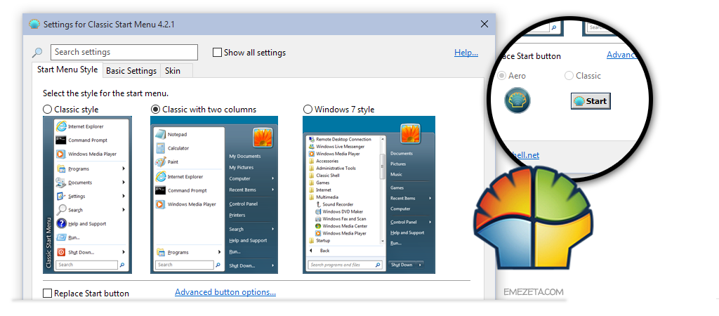This screenshot has height=316, width=719.
Task: Open the Help link
Action: pos(466,53)
